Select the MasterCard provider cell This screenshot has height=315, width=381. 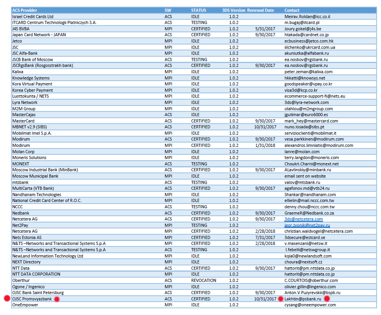point(23,121)
